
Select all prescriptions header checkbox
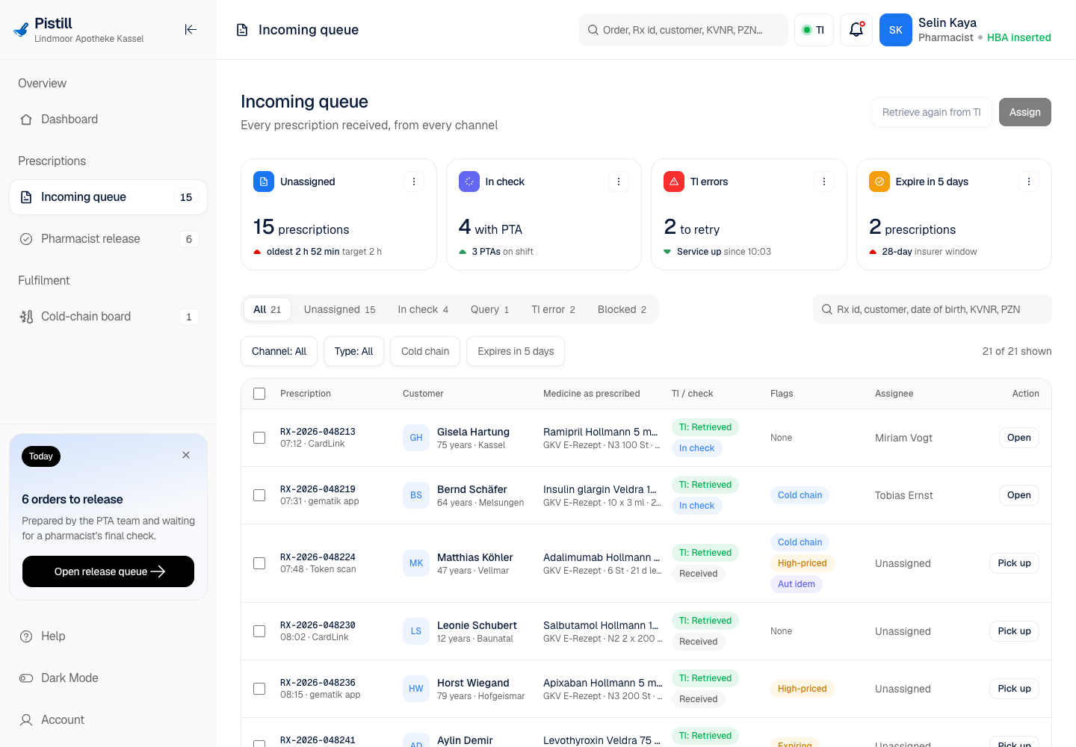(x=259, y=394)
